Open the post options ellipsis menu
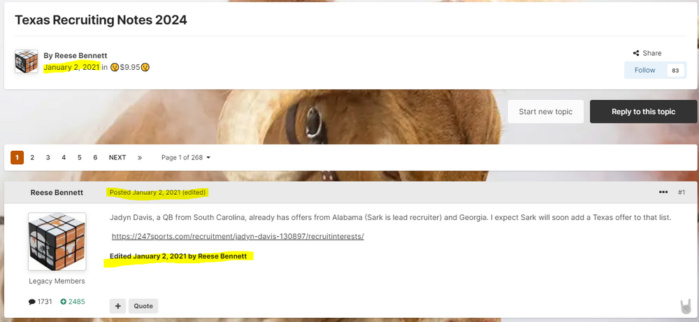This screenshot has width=699, height=322. pyautogui.click(x=663, y=192)
